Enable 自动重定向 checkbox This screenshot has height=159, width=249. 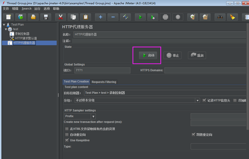pyautogui.click(x=67, y=135)
